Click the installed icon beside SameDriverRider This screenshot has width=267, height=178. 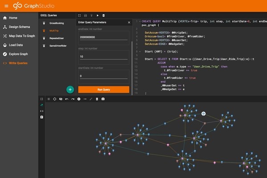coord(44,46)
